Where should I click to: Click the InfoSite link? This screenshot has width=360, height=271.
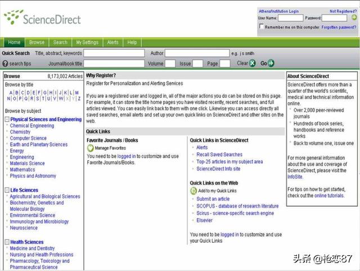pos(295,177)
